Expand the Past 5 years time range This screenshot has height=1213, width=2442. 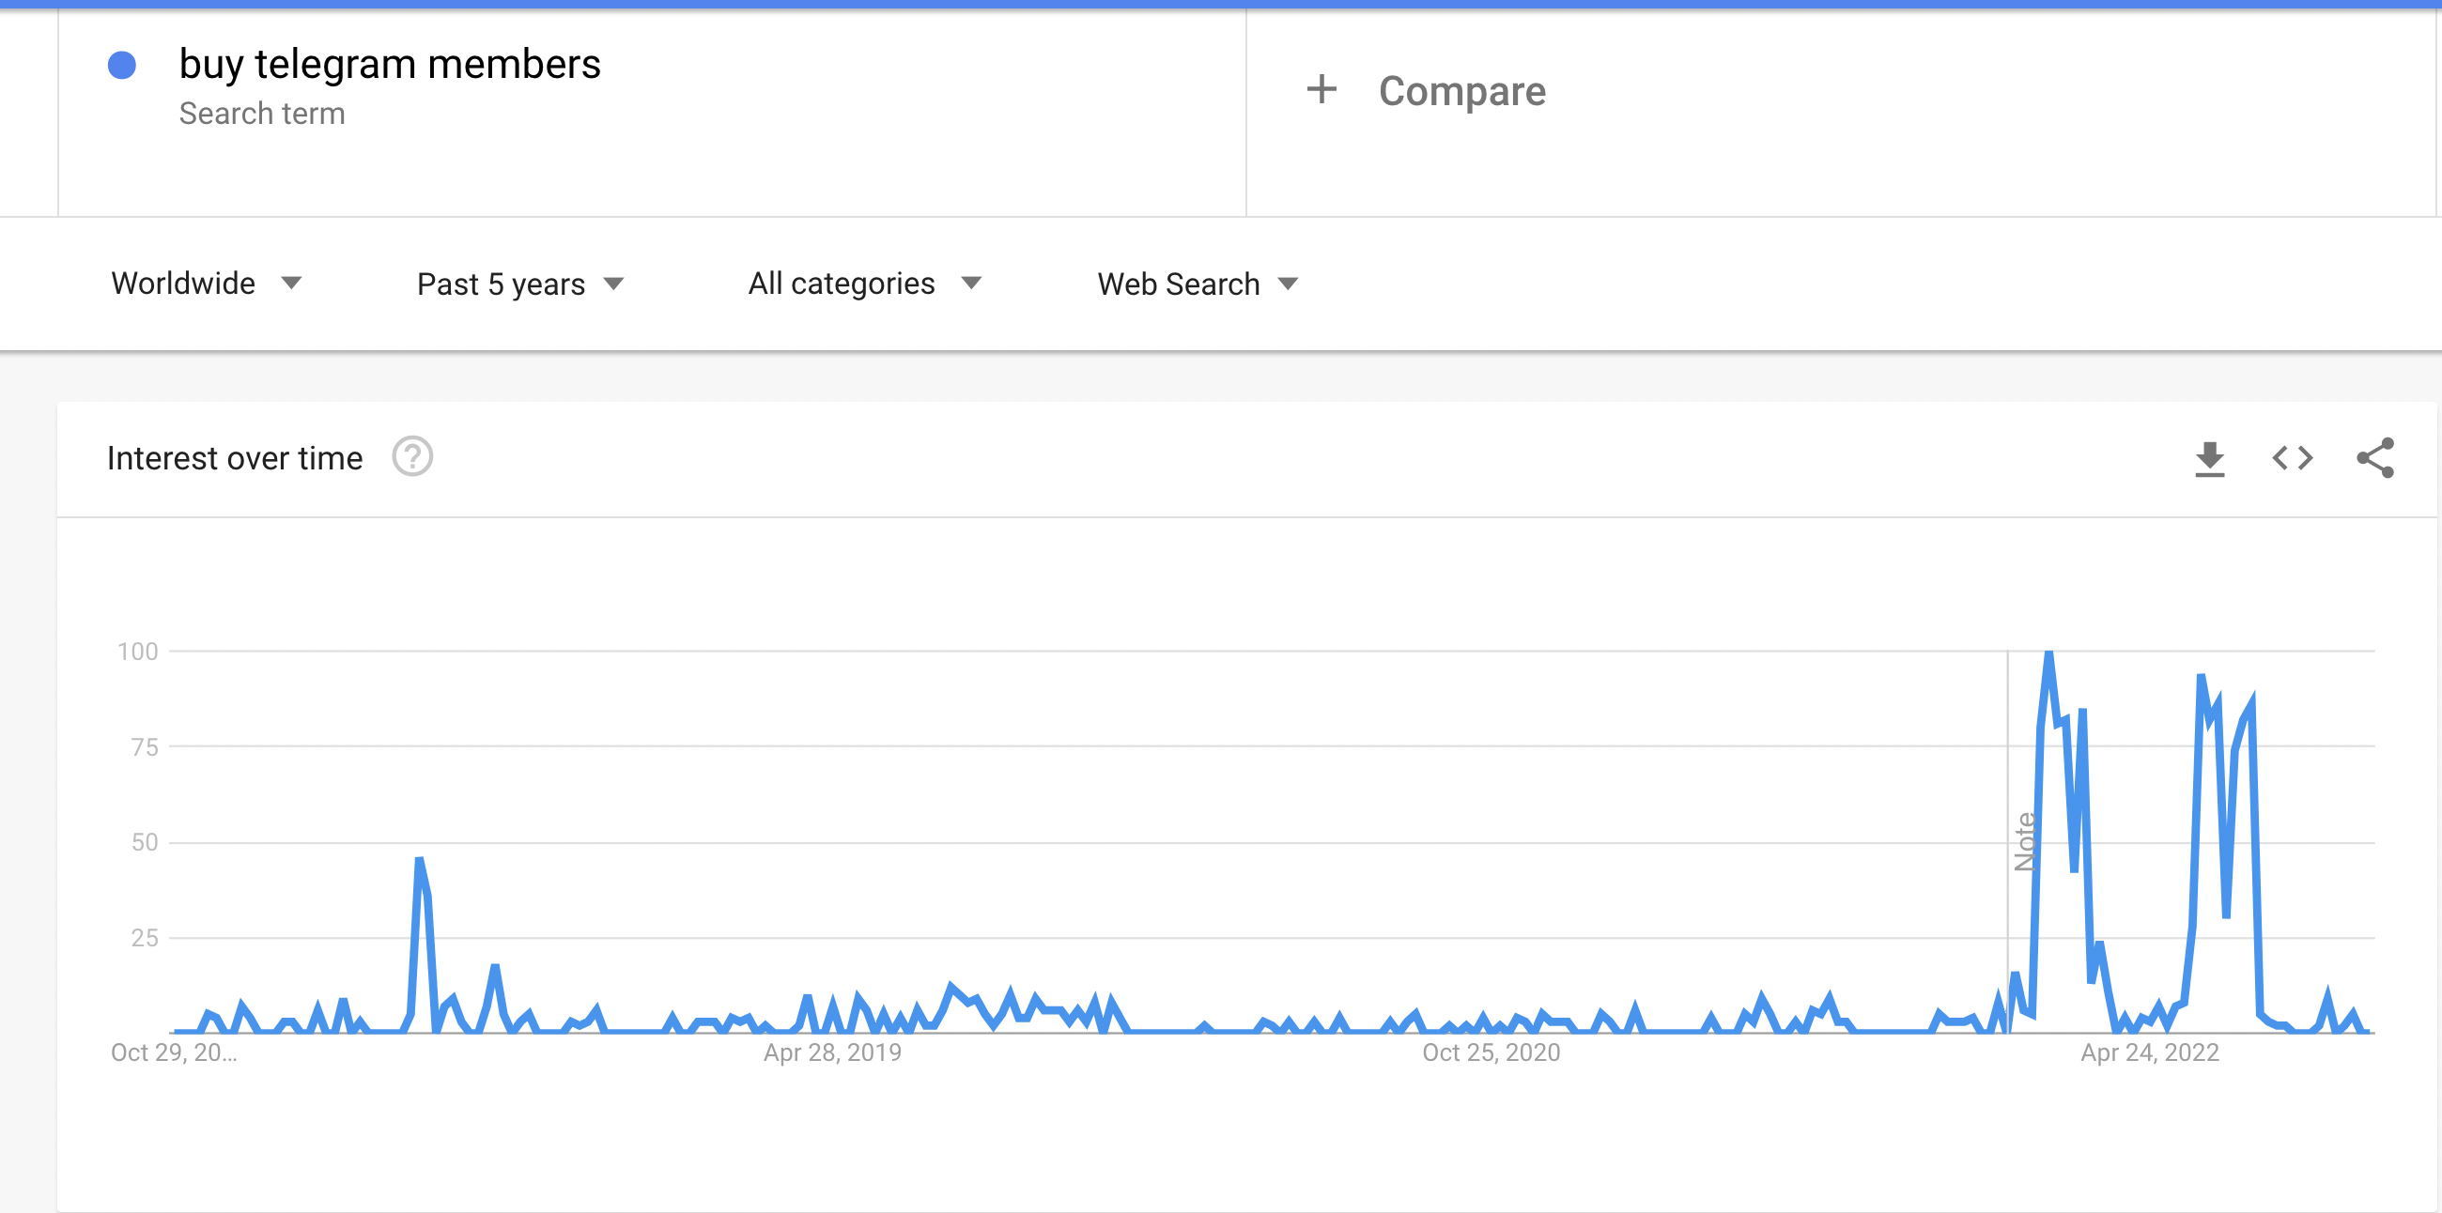[520, 284]
